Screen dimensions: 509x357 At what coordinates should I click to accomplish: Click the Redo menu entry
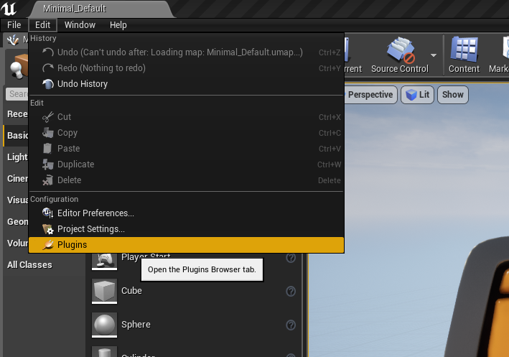187,68
